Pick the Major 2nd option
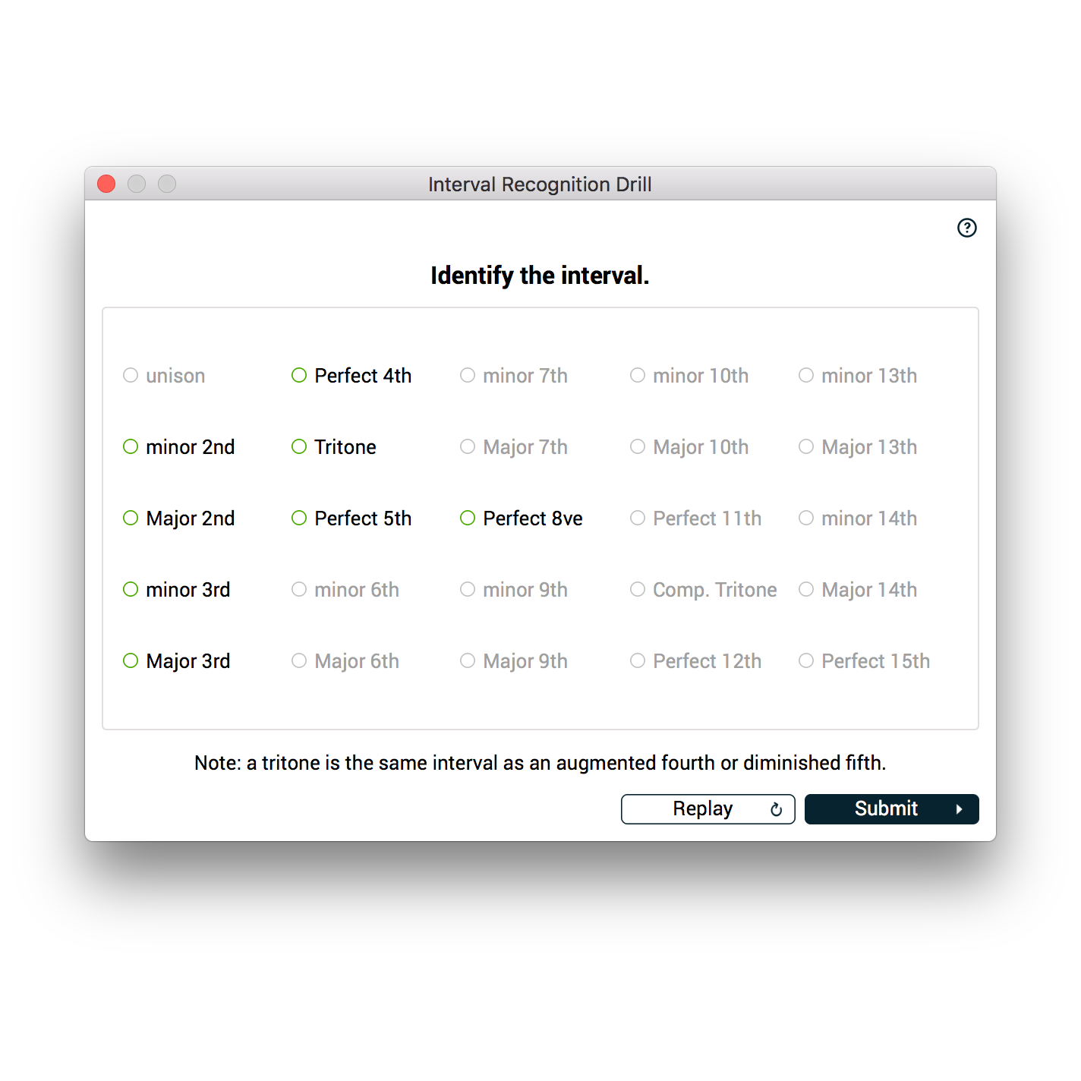The width and height of the screenshot is (1081, 1081). click(x=131, y=518)
